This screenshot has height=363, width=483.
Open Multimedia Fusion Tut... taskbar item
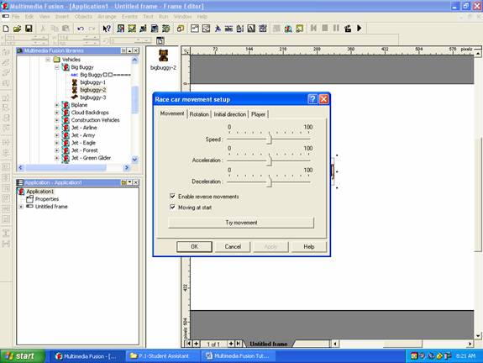[238, 356]
